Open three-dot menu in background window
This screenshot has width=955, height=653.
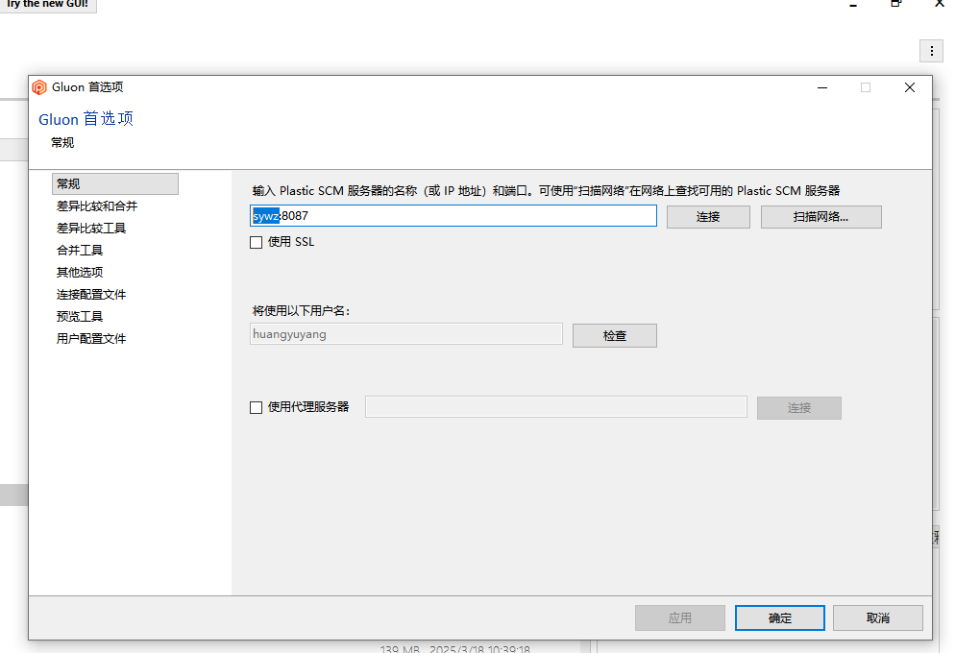[x=931, y=51]
